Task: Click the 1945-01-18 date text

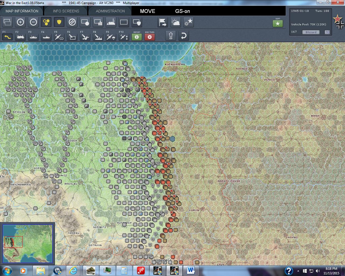Action: pos(300,11)
